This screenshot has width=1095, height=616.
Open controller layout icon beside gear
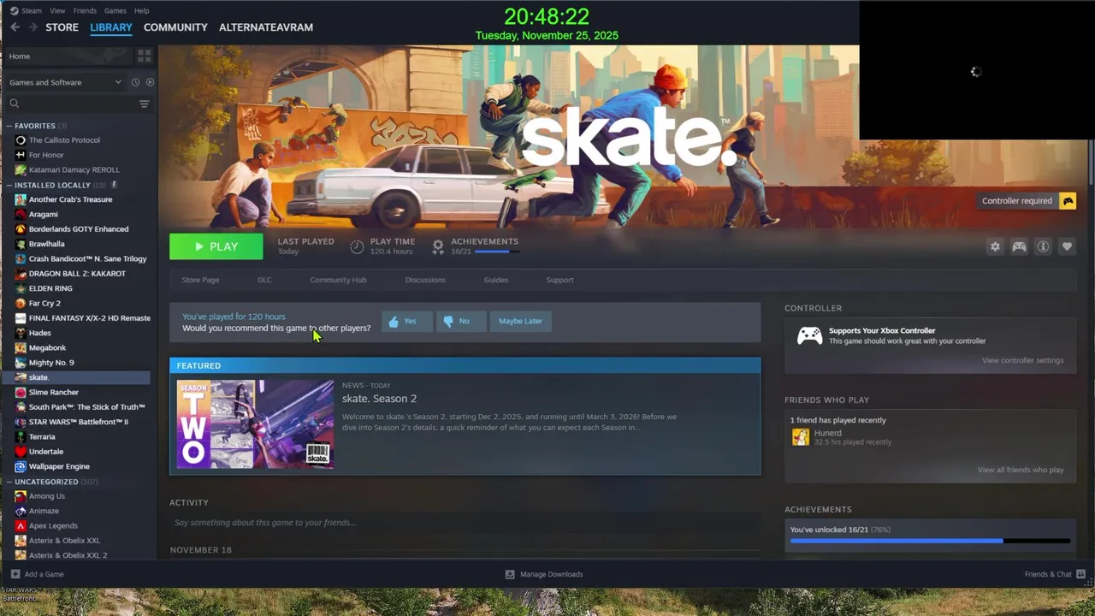coord(1019,246)
